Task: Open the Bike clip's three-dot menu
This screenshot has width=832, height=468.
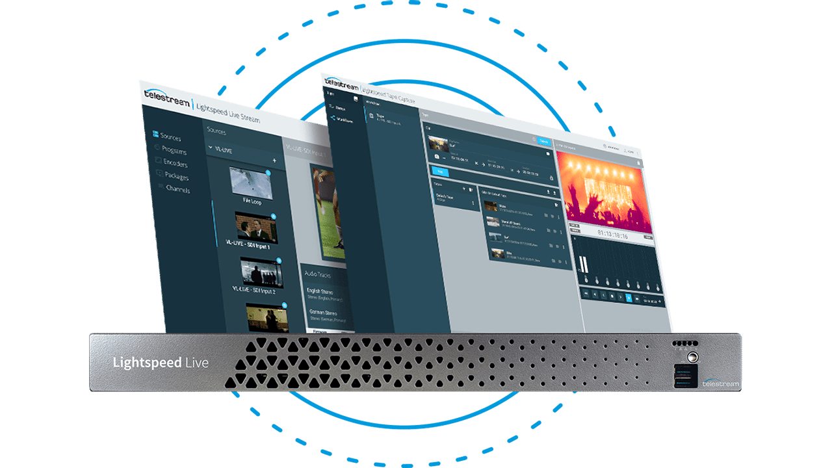Action: click(x=565, y=262)
